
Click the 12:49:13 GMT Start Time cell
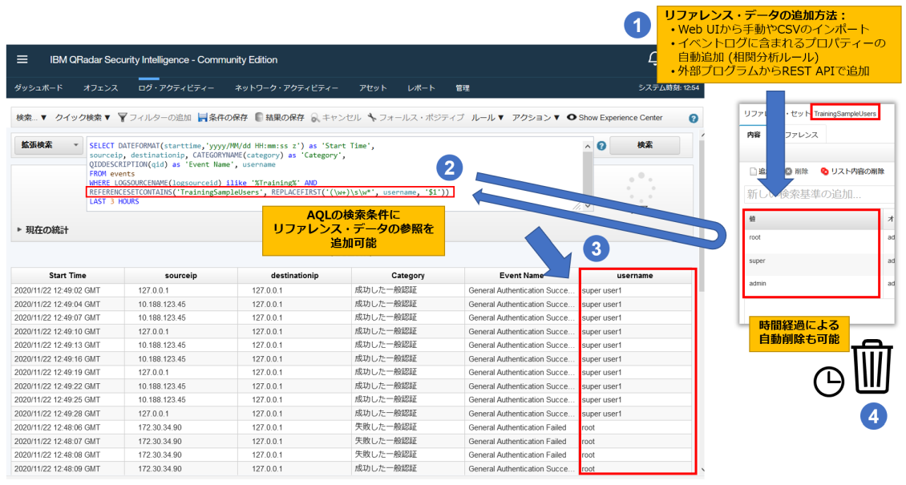(67, 346)
